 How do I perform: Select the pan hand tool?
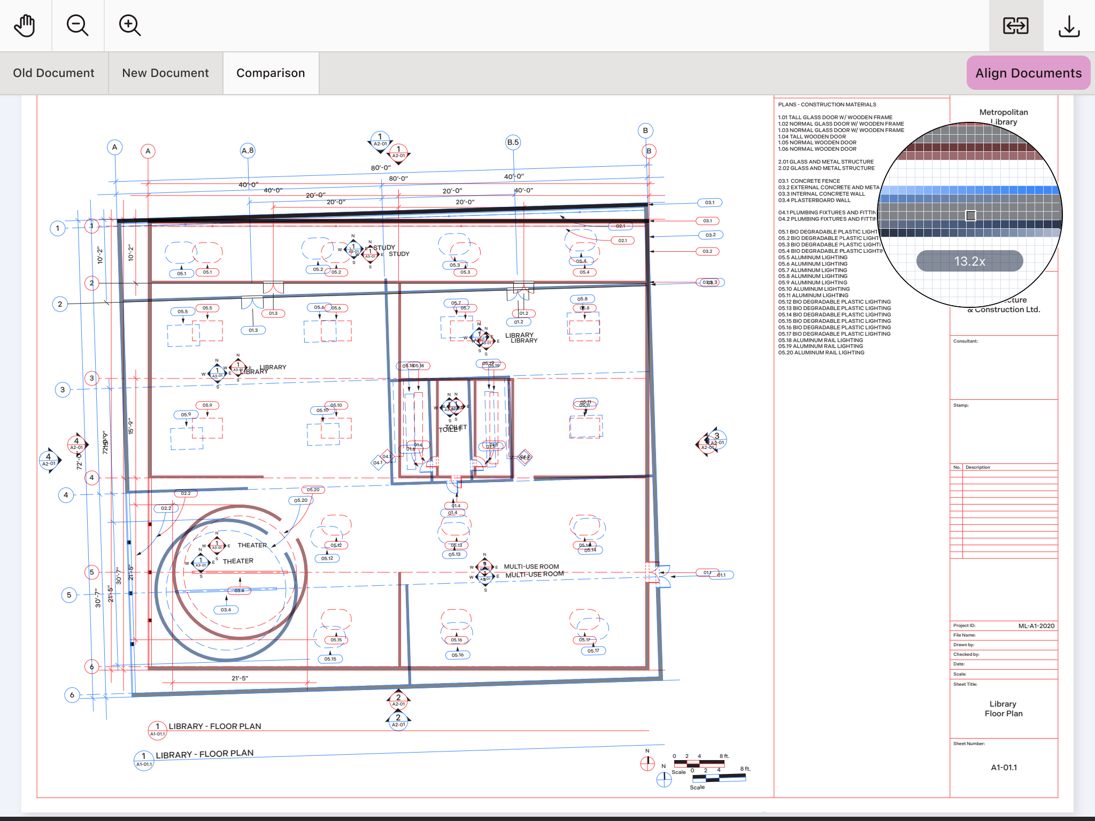click(25, 26)
